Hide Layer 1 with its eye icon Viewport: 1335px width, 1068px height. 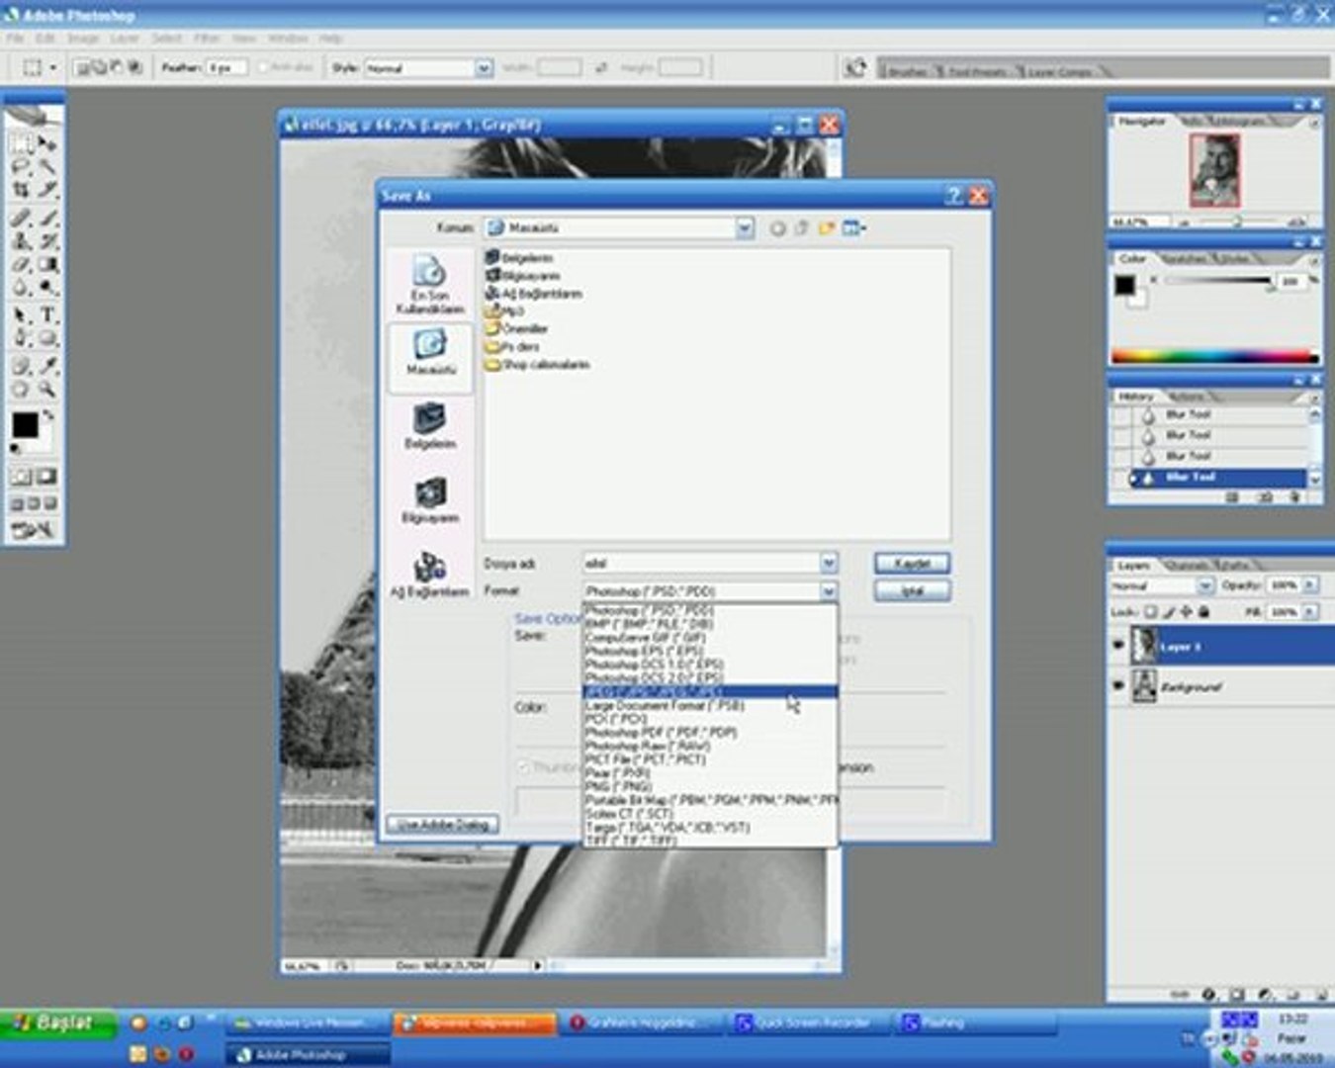(x=1118, y=646)
